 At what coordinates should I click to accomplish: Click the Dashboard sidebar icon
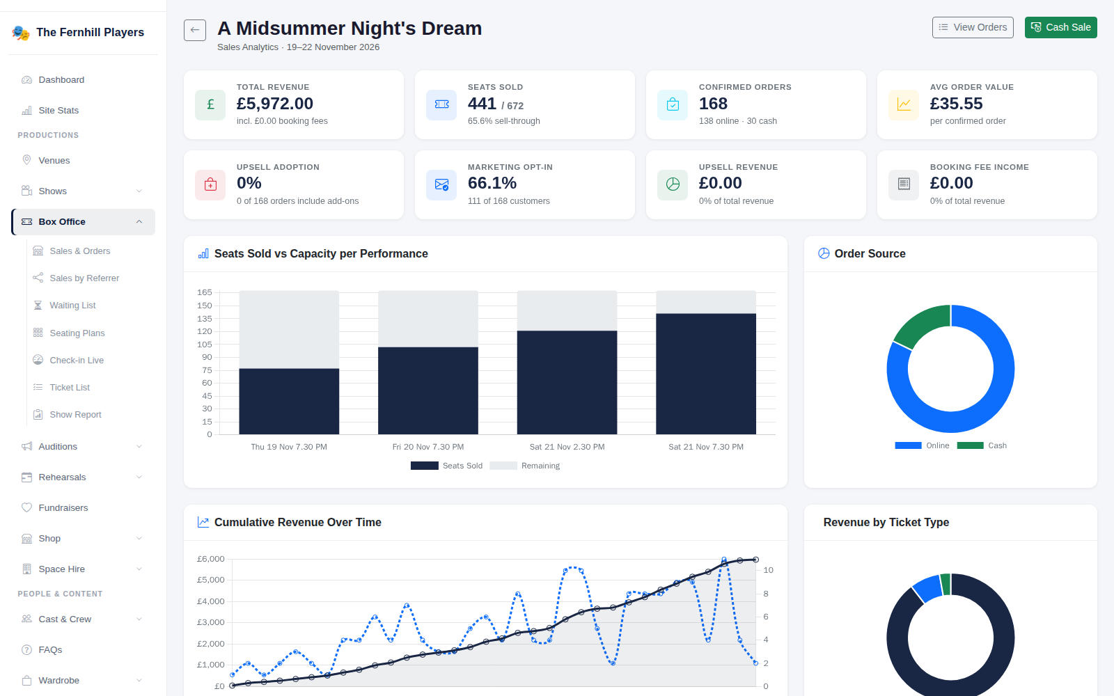[26, 80]
